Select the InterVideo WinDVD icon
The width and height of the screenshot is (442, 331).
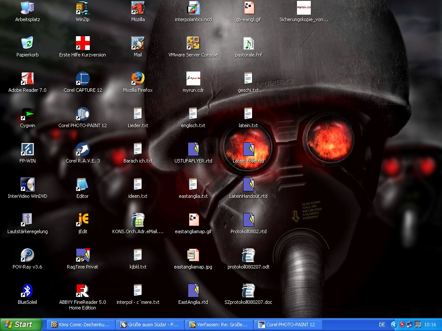click(x=28, y=185)
